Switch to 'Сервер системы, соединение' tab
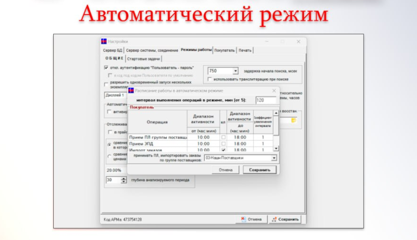 pos(152,50)
